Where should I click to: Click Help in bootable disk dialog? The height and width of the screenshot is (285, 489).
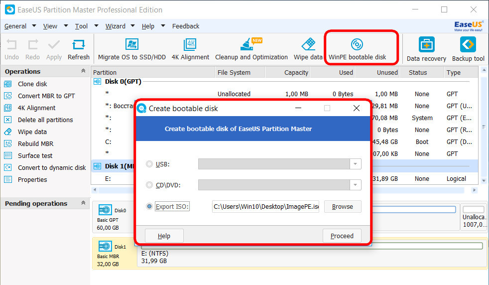[164, 236]
